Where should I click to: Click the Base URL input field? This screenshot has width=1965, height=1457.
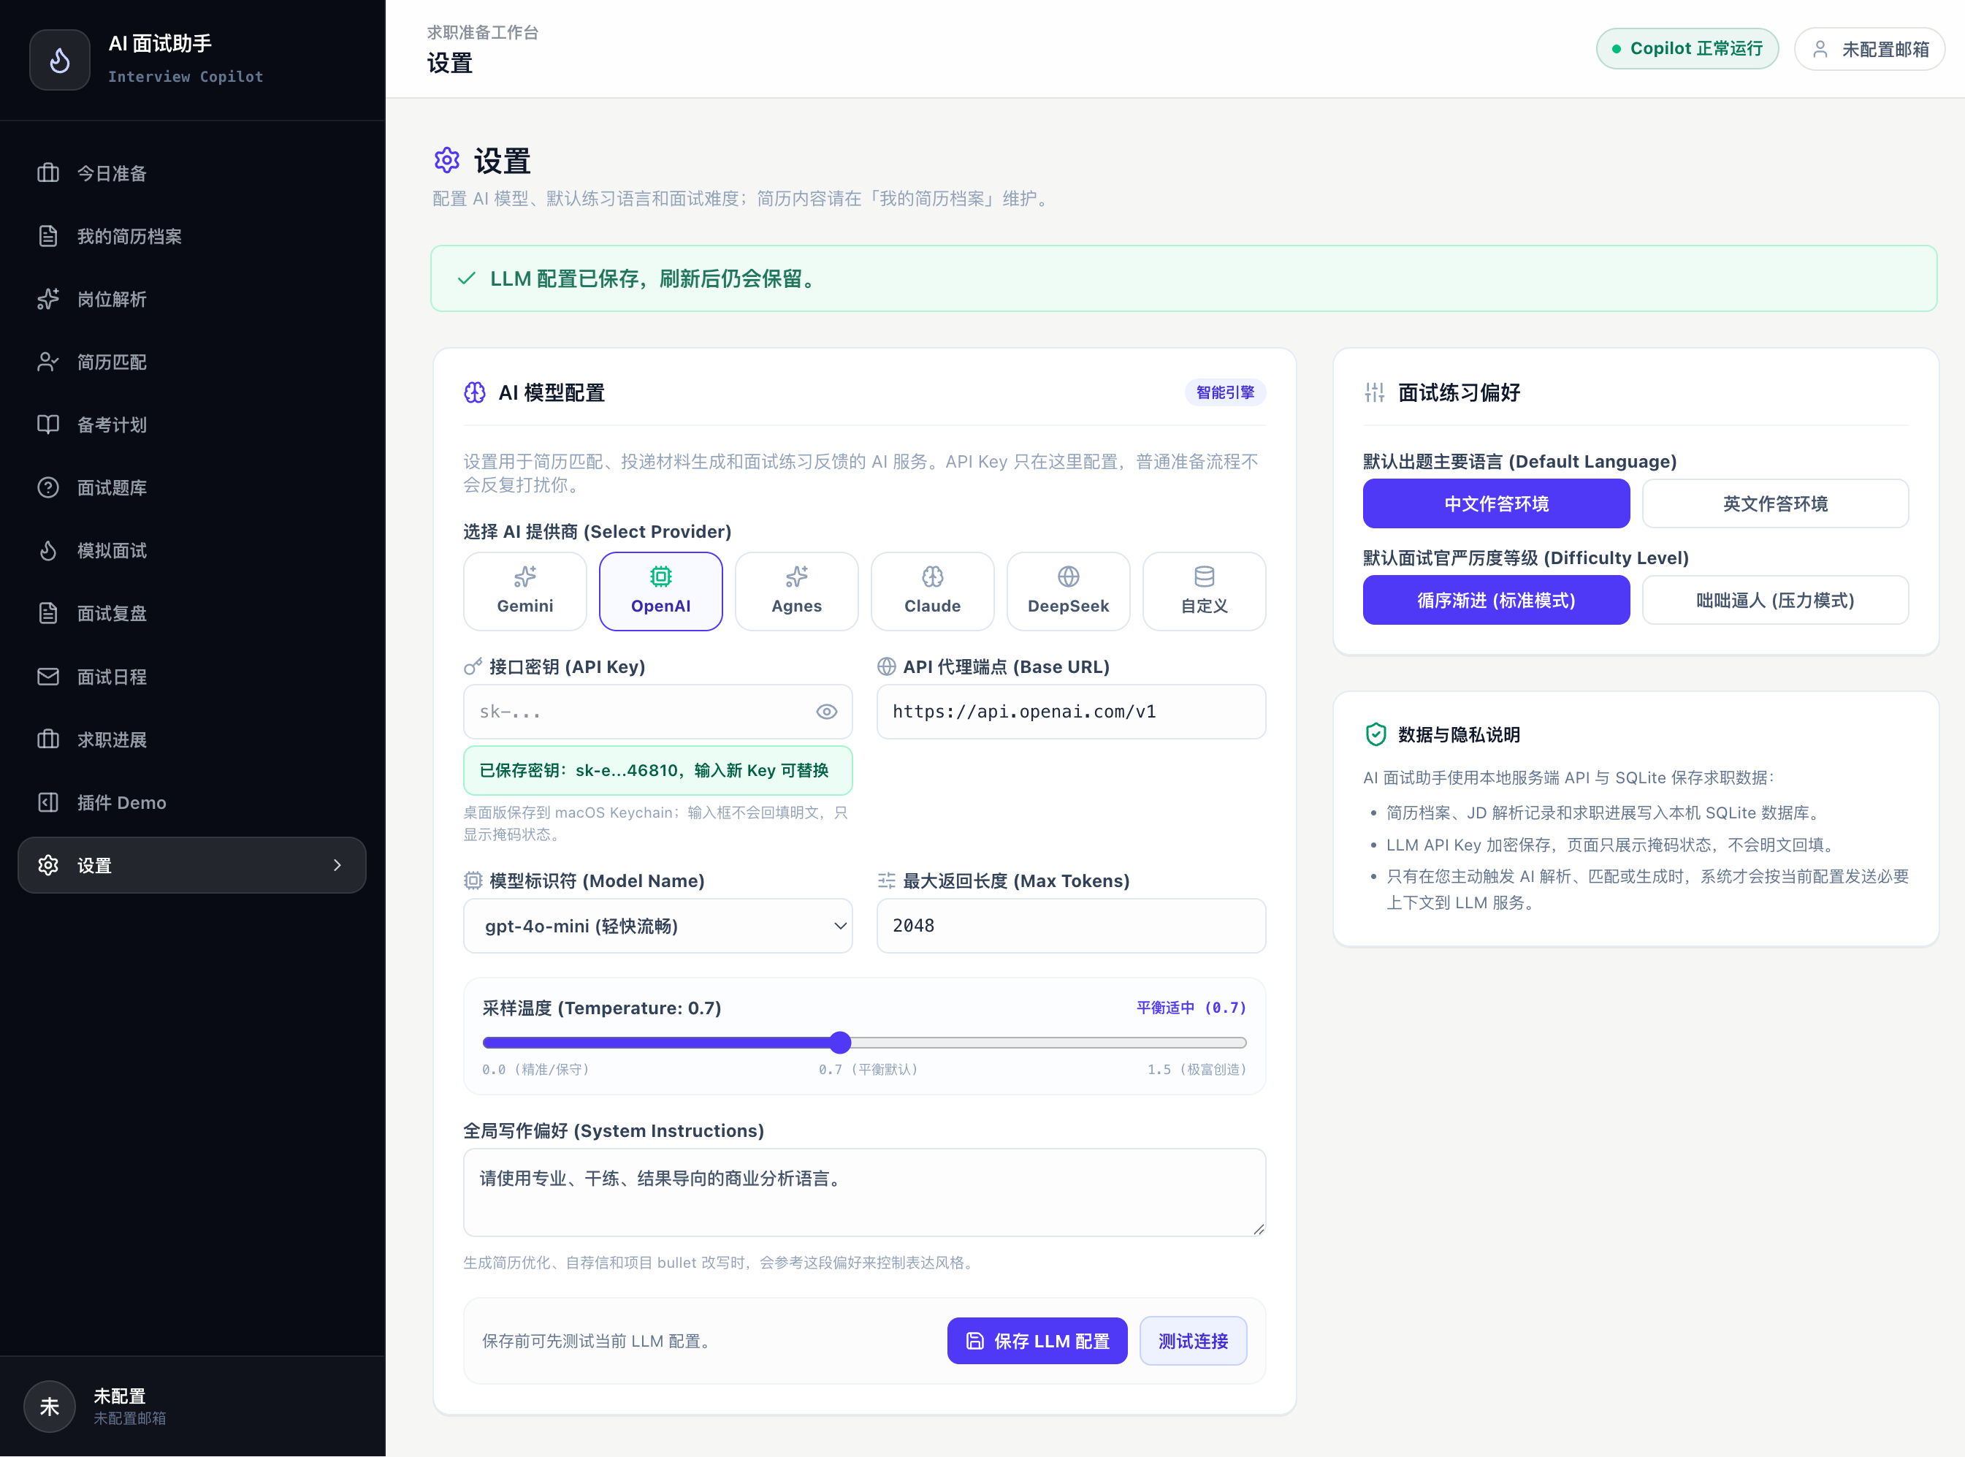tap(1071, 712)
